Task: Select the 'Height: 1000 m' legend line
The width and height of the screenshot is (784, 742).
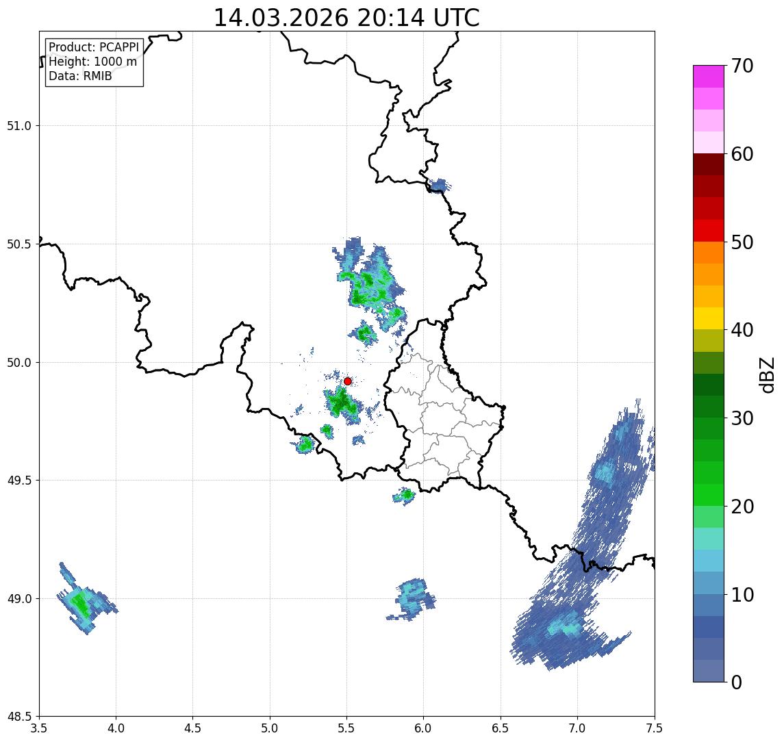Action: click(92, 62)
